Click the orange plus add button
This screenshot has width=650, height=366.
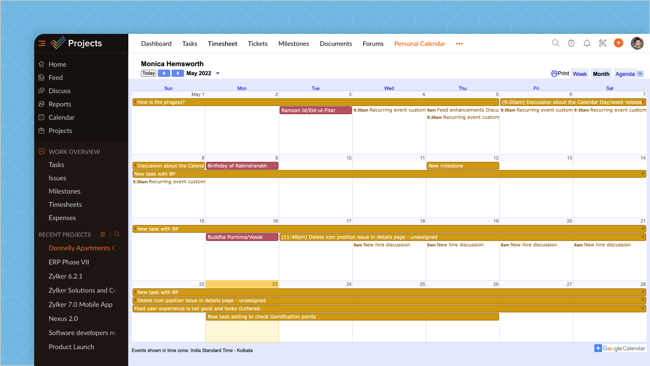click(x=618, y=43)
